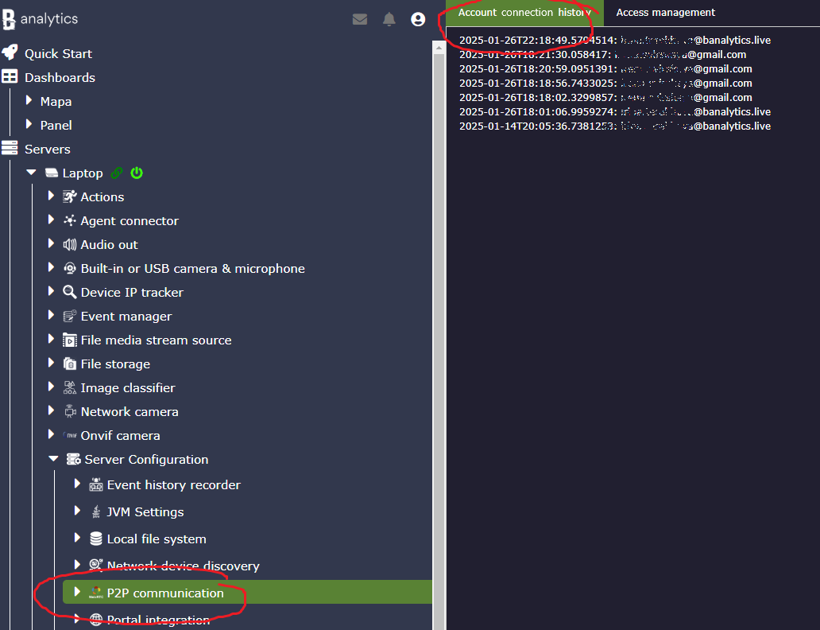The height and width of the screenshot is (630, 820).
Task: Open the user account profile icon
Action: tap(418, 19)
